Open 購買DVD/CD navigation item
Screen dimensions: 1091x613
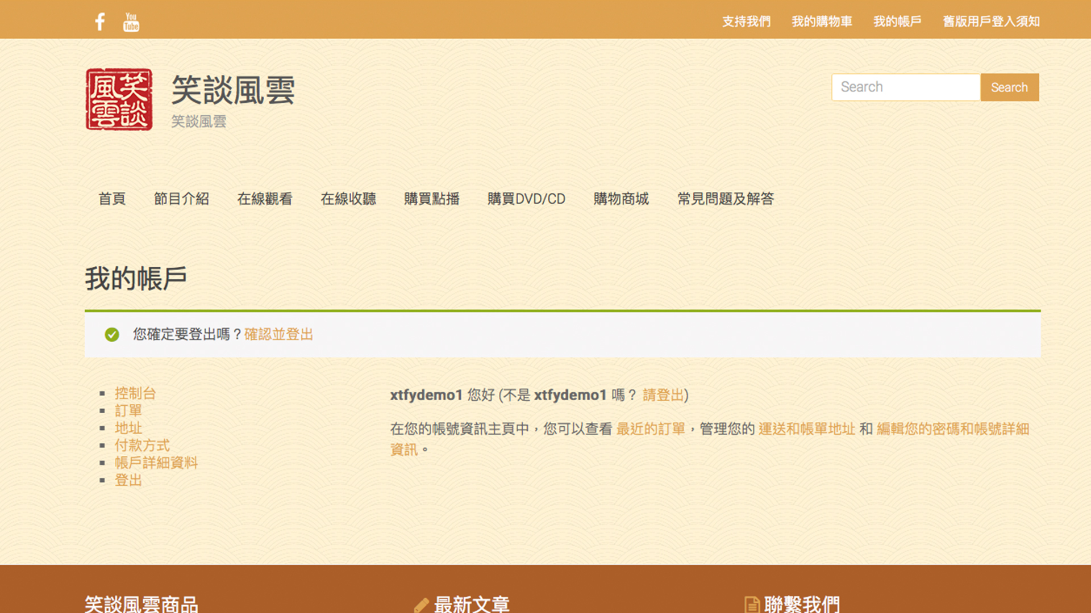click(x=526, y=199)
